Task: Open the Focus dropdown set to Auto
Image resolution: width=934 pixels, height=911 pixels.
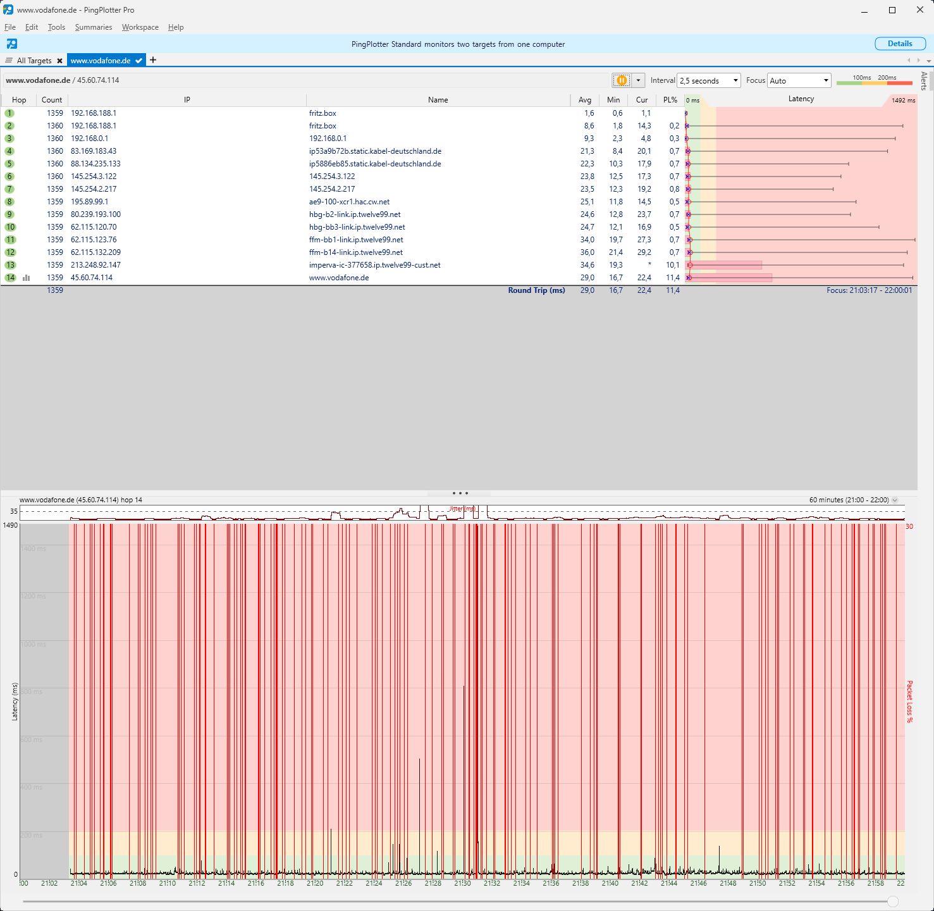Action: coord(799,80)
